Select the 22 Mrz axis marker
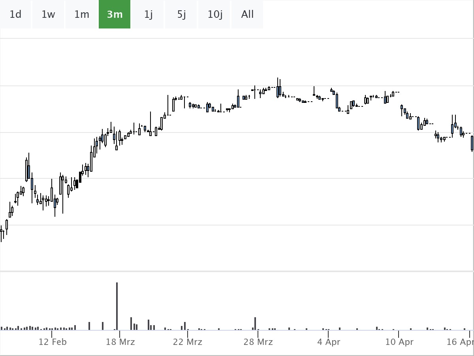Viewport: 474px width, 356px height. pyautogui.click(x=188, y=342)
